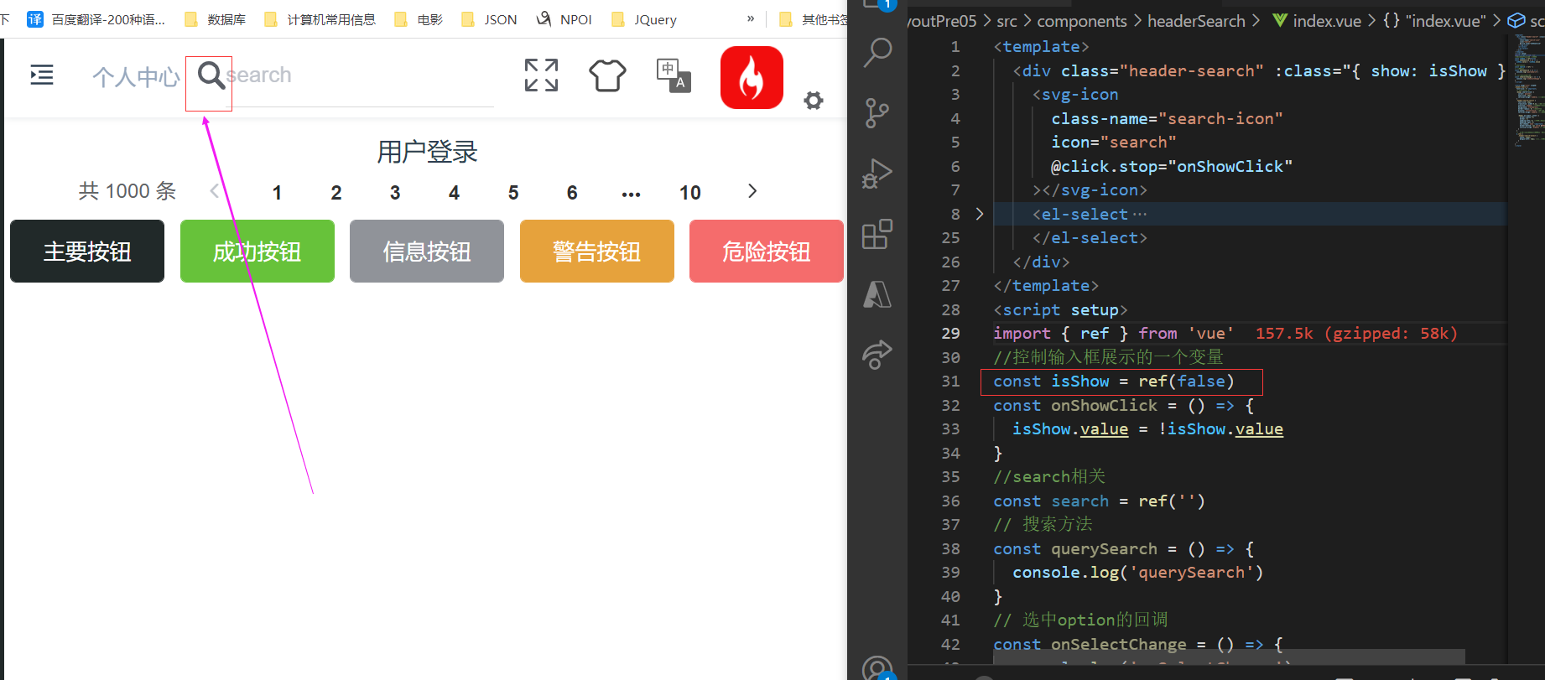Screen dimensions: 1545x680
Task: Click the '157.5k (gzipped: 58k)' import cost
Action: 1356,334
